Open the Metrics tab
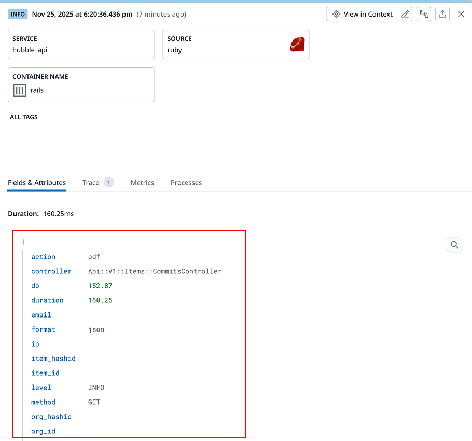This screenshot has height=441, width=472. click(142, 183)
